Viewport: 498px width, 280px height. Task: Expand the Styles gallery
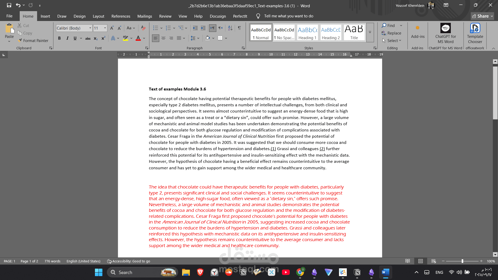click(x=370, y=32)
